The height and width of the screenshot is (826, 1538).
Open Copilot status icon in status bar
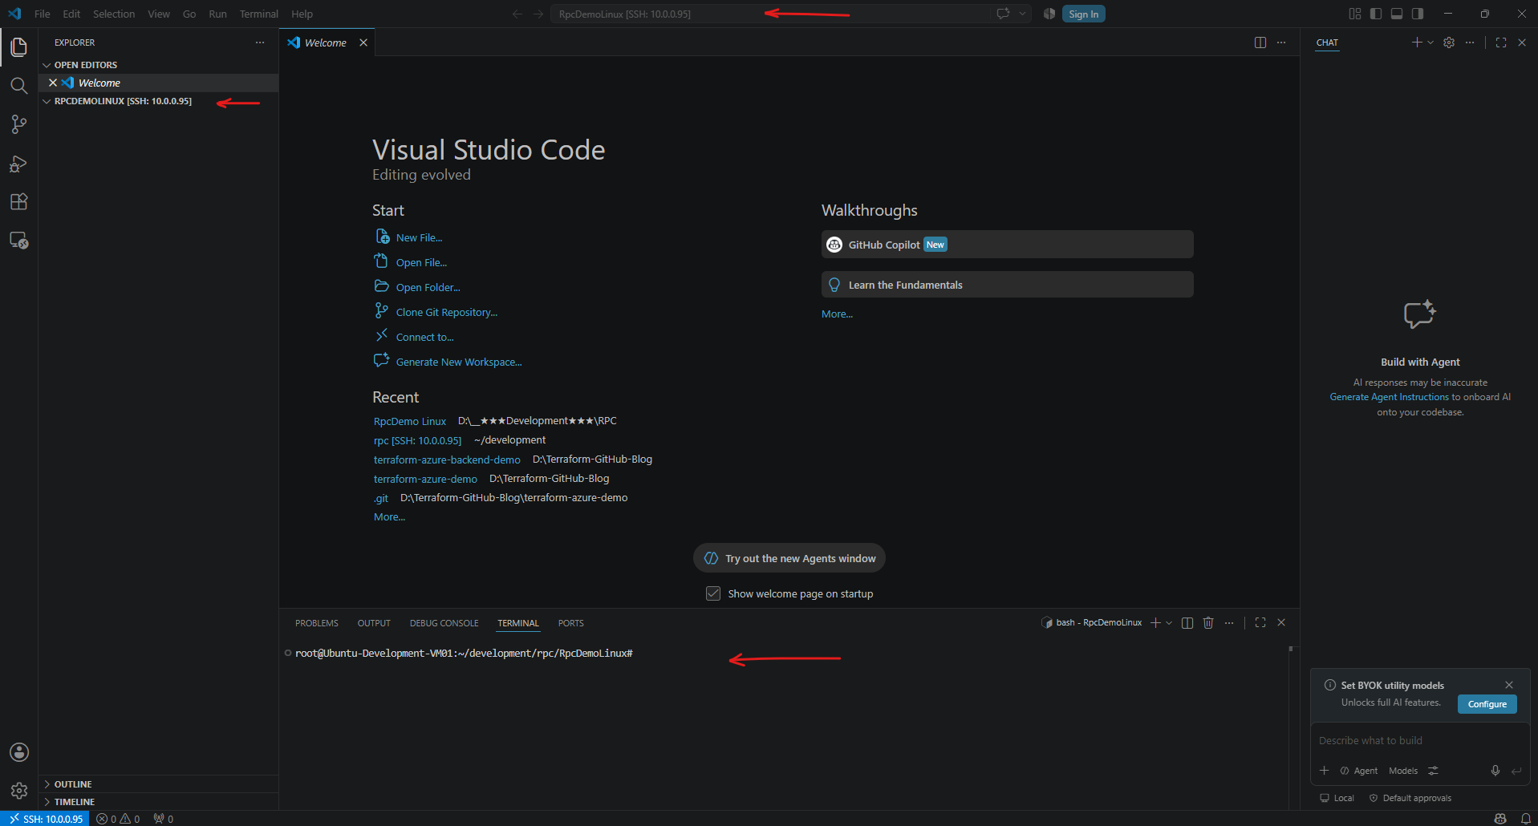click(x=1500, y=819)
